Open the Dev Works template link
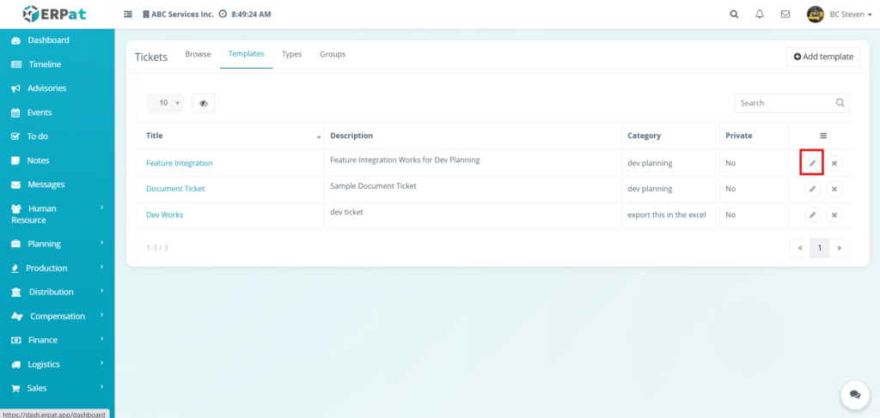This screenshot has width=880, height=418. pos(164,215)
